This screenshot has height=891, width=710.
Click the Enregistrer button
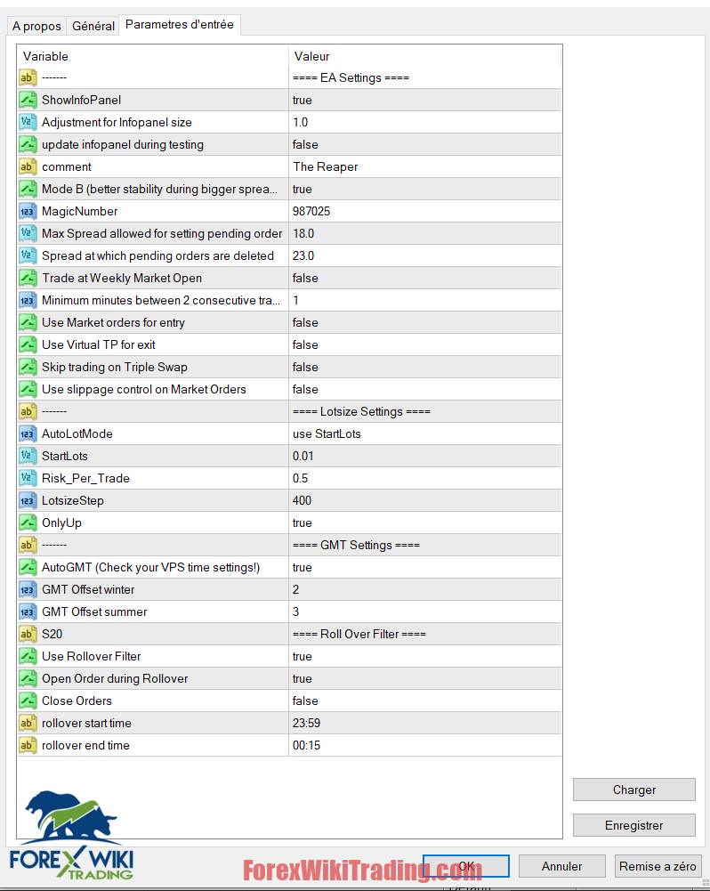click(633, 826)
